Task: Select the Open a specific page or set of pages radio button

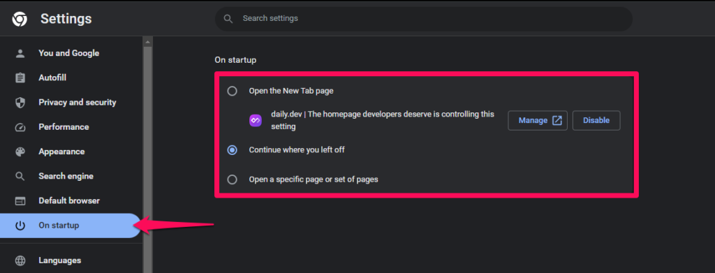Action: click(x=232, y=179)
